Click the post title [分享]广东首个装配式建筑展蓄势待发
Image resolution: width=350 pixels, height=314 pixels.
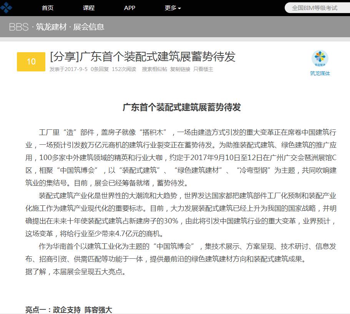143,57
